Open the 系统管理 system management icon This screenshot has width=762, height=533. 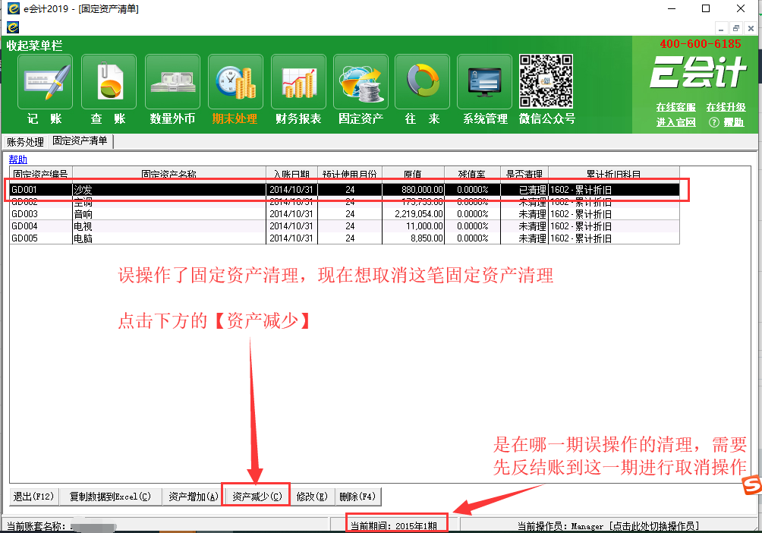point(484,82)
